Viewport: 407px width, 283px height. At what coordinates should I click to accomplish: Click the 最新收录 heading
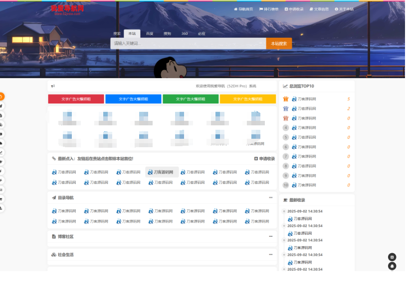click(x=297, y=200)
